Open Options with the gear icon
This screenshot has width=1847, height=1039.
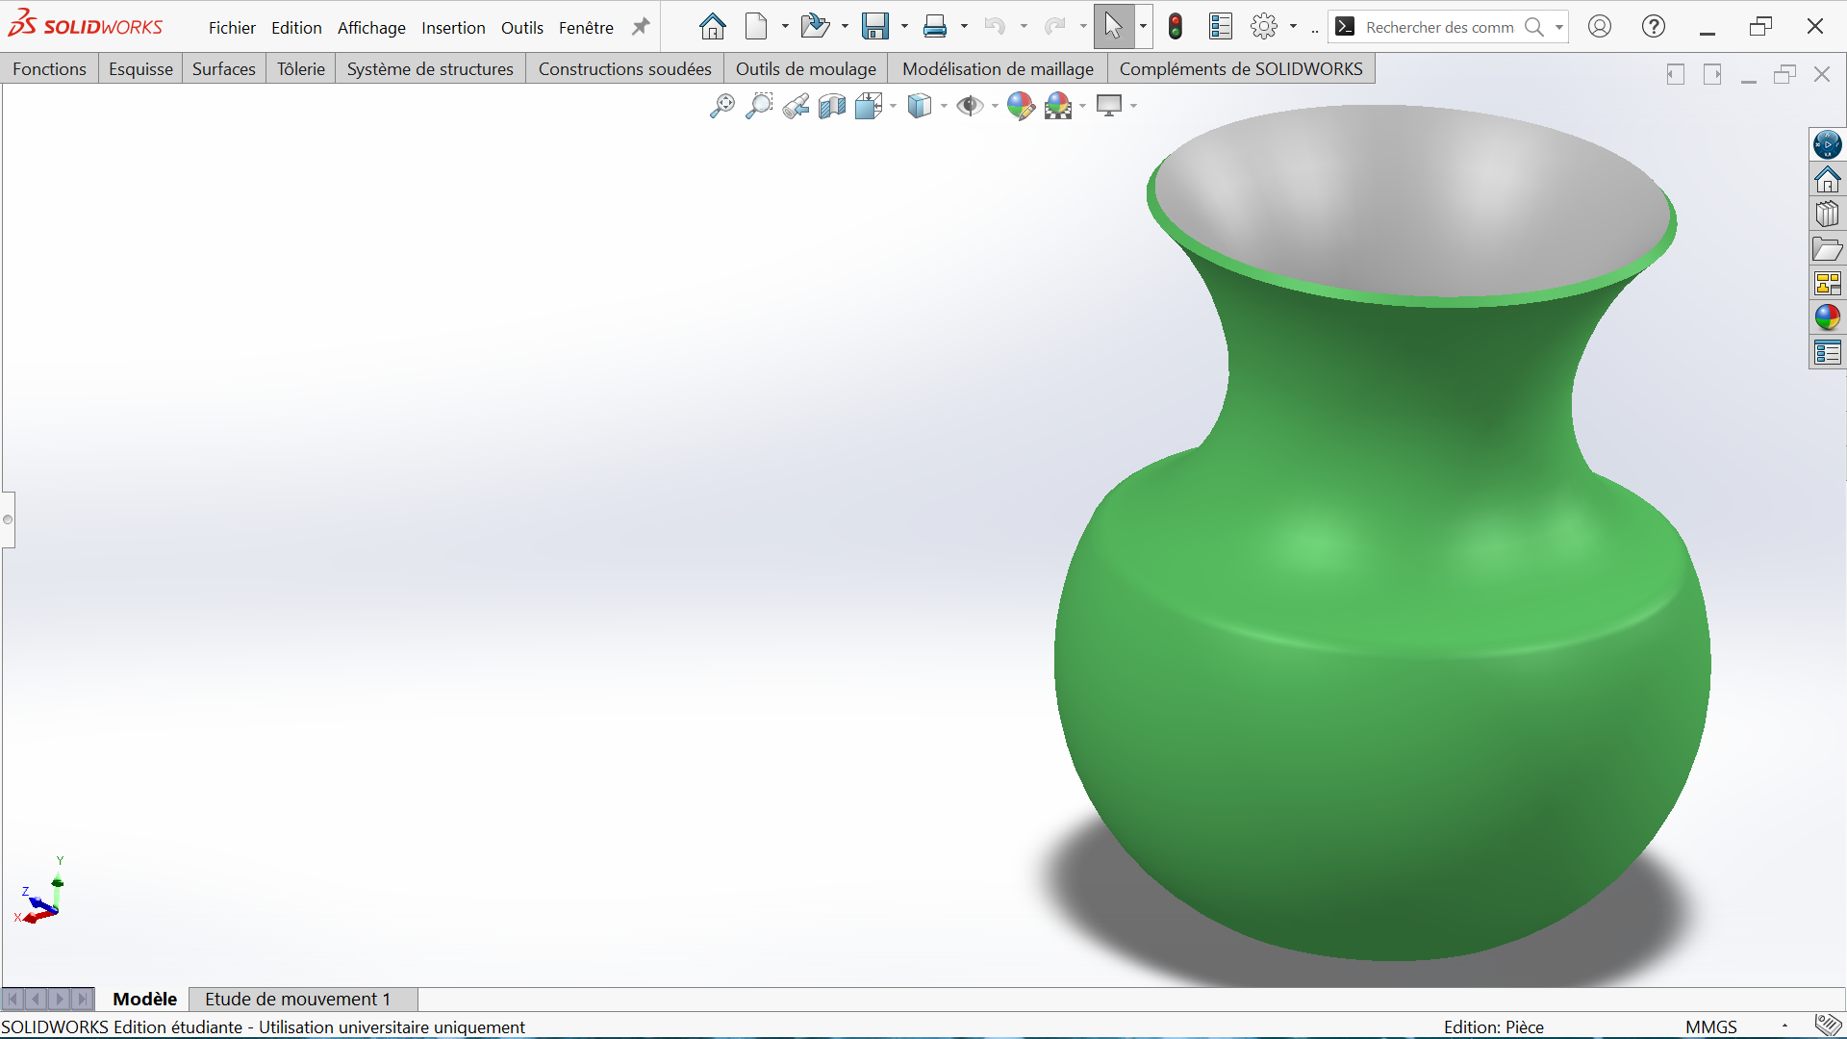click(1264, 27)
